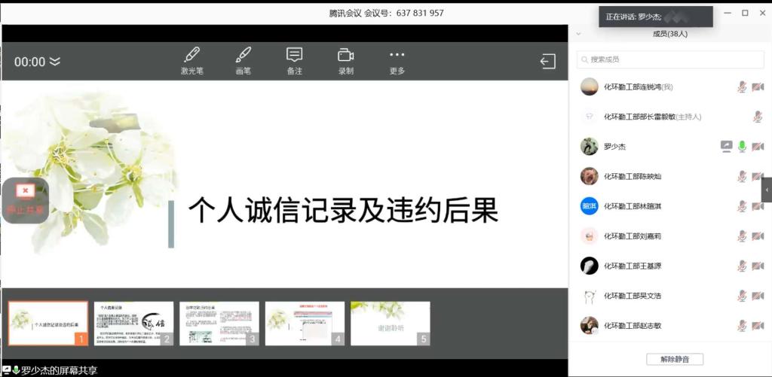Click the side panel collapse arrow handle
Screen dimensions: 772x377
click(x=767, y=190)
